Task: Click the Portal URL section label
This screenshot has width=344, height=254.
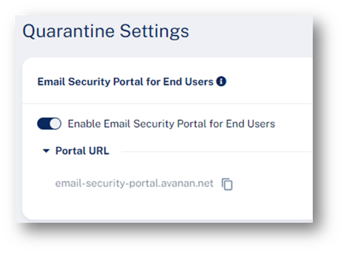Action: 82,151
